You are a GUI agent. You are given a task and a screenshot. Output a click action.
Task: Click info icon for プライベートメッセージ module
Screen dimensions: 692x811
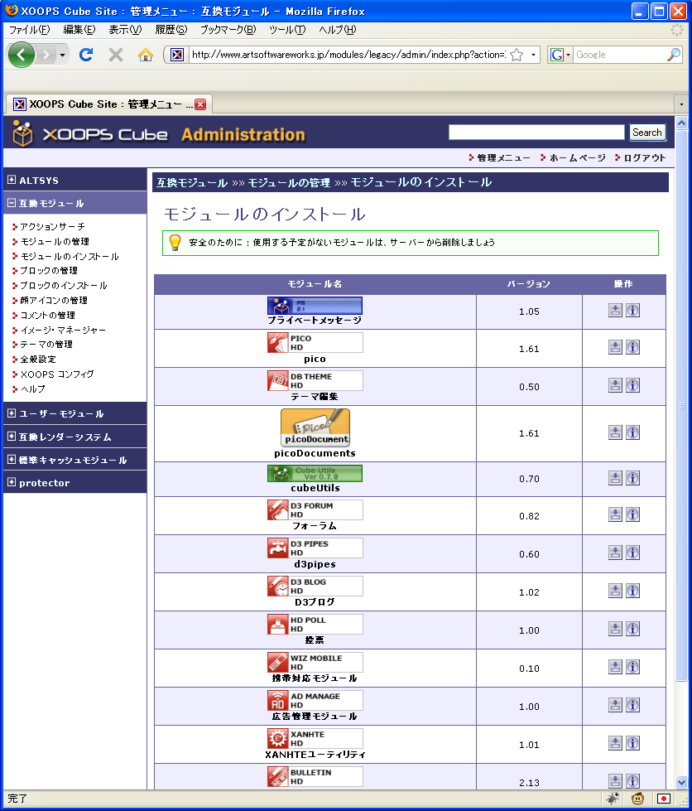point(632,311)
